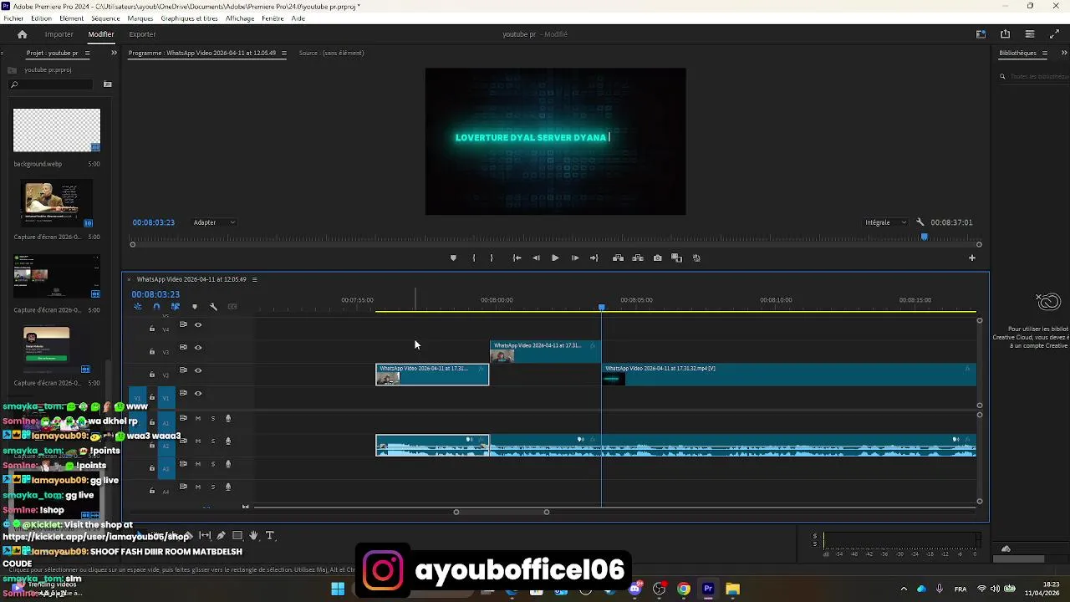This screenshot has width=1070, height=602.
Task: Select the background.webp thumbnail
Action: pyautogui.click(x=56, y=130)
